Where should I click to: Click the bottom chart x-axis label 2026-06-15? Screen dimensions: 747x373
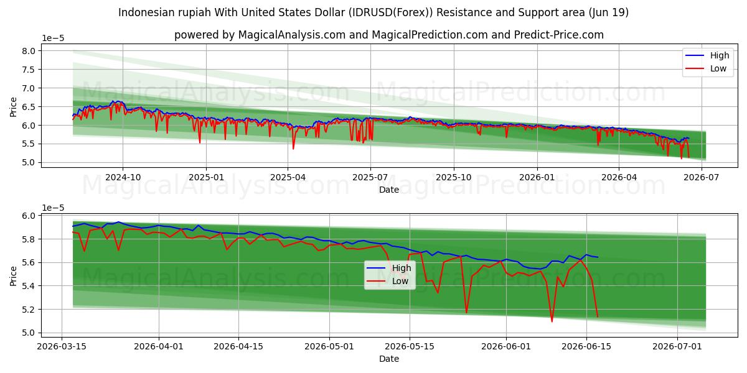click(x=586, y=348)
